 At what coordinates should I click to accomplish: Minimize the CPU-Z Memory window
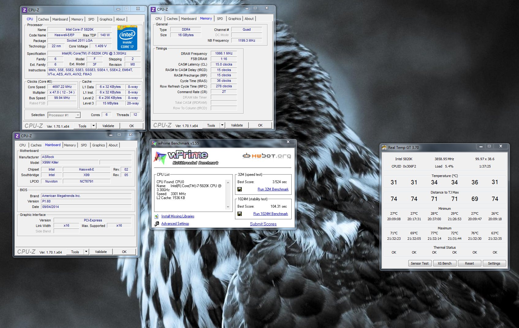247,8
